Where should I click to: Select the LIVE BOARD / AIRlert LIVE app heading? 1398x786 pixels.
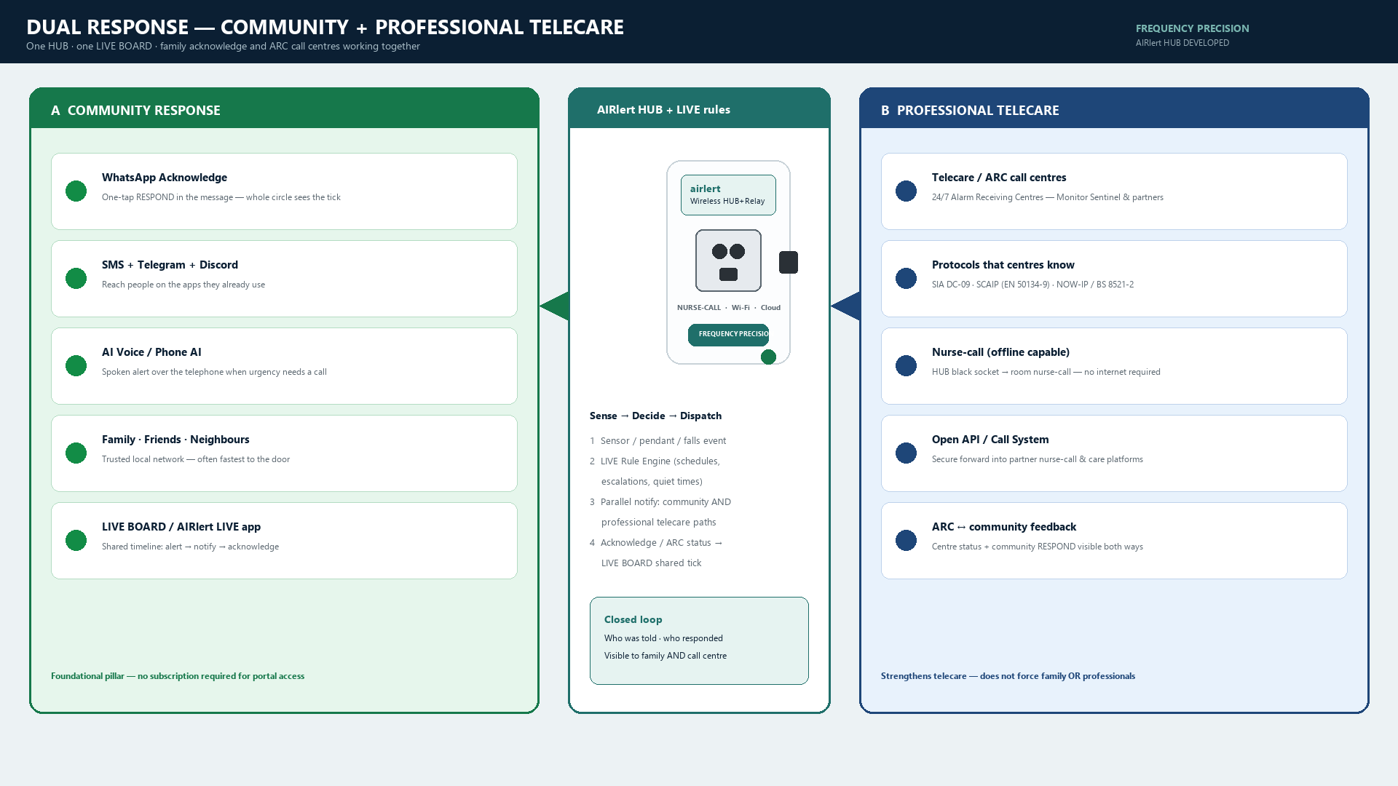(181, 527)
